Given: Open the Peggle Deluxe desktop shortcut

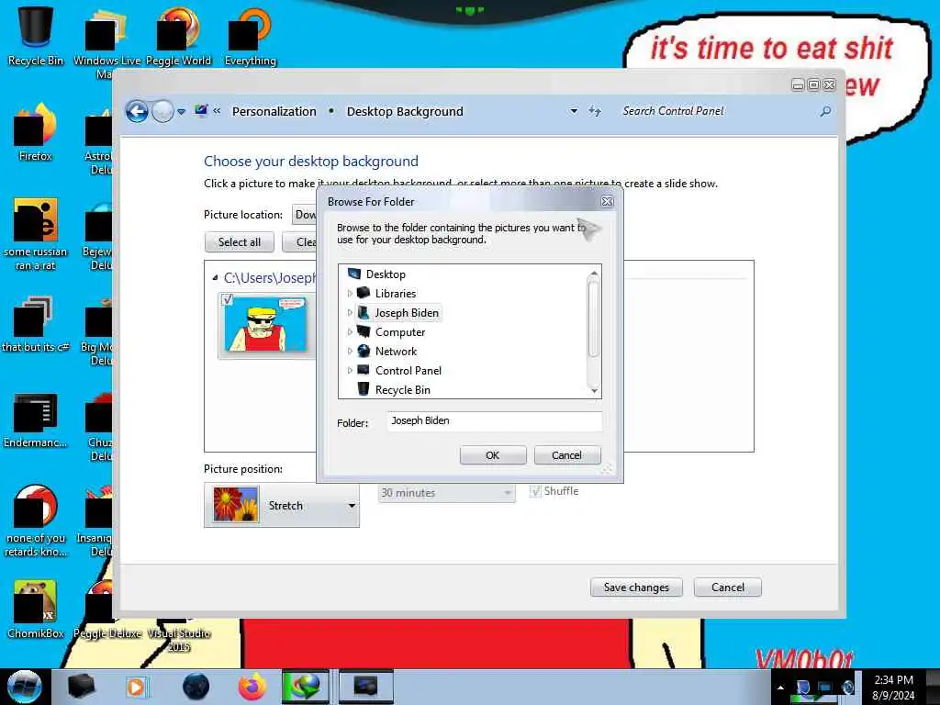Looking at the screenshot, I should 106,609.
